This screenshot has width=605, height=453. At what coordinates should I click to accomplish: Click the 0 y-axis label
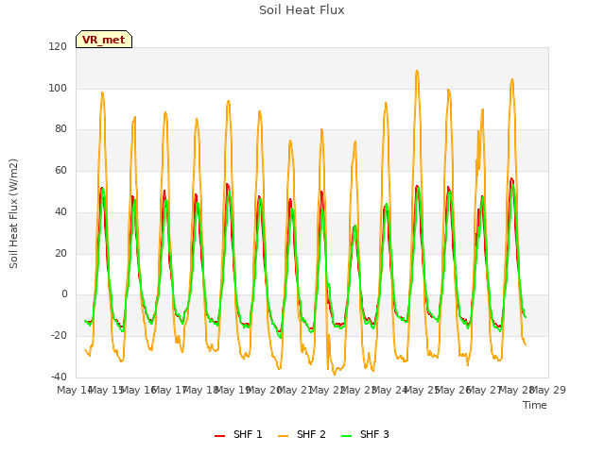64,294
